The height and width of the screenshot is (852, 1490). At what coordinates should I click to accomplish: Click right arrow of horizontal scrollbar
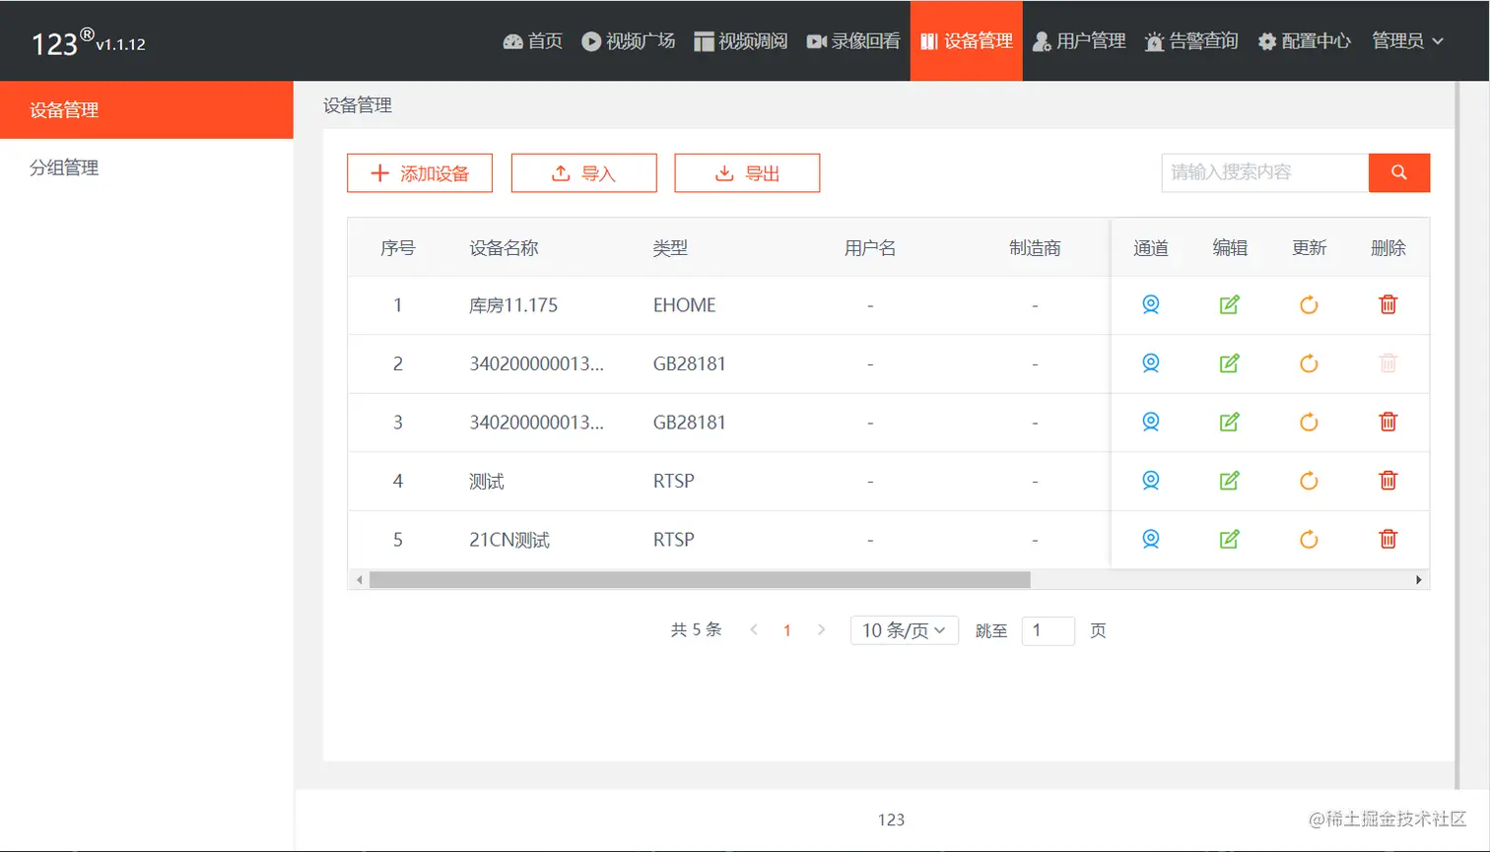pyautogui.click(x=1418, y=580)
